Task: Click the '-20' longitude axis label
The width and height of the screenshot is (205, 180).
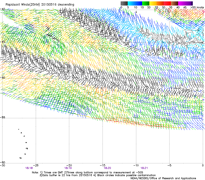Action: pos(69,165)
